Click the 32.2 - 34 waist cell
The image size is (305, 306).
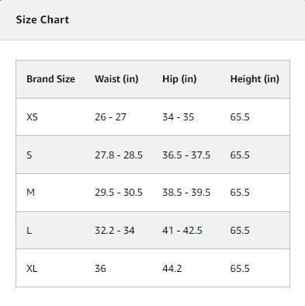[115, 231]
